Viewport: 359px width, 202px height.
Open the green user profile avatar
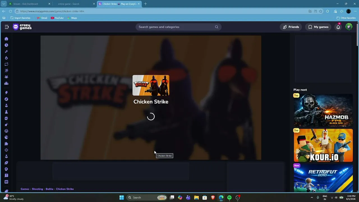pos(349,27)
